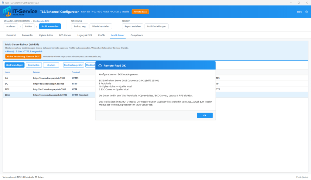Open Mail-Einstellungen
Viewport: 311px width, 180px height.
(x=156, y=26)
